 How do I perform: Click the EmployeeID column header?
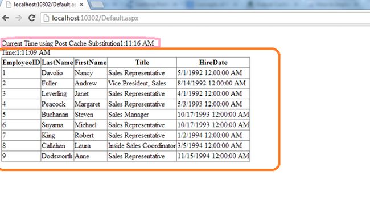pos(21,62)
